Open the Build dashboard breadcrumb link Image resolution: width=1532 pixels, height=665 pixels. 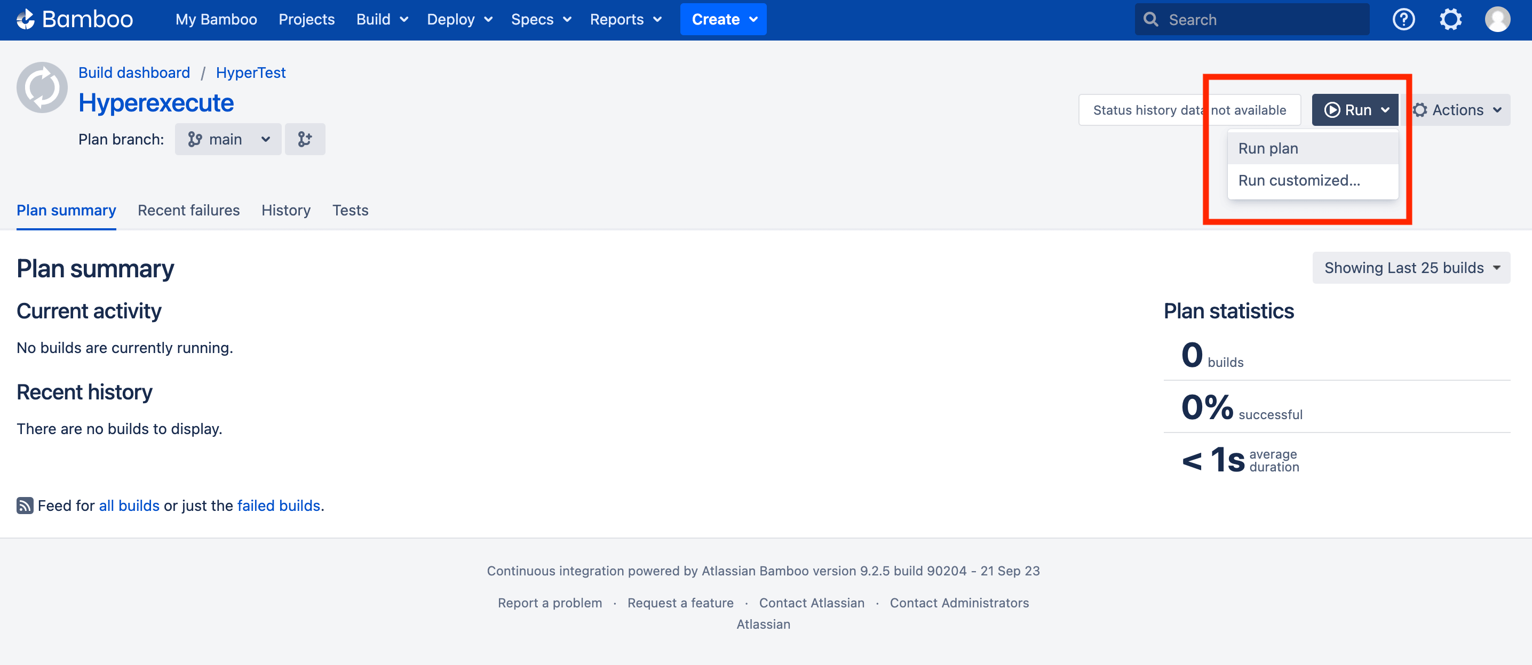[x=134, y=73]
